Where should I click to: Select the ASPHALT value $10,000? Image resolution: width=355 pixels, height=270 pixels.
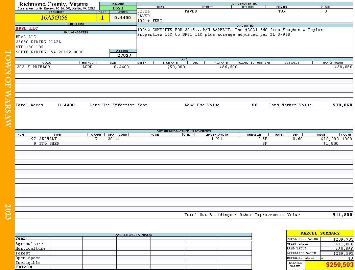pos(330,139)
